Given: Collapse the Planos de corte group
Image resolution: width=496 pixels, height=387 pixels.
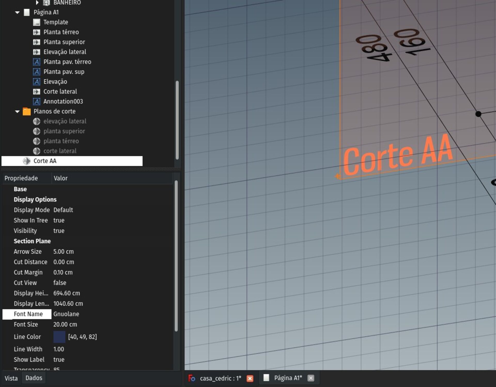Looking at the screenshot, I should (17, 111).
